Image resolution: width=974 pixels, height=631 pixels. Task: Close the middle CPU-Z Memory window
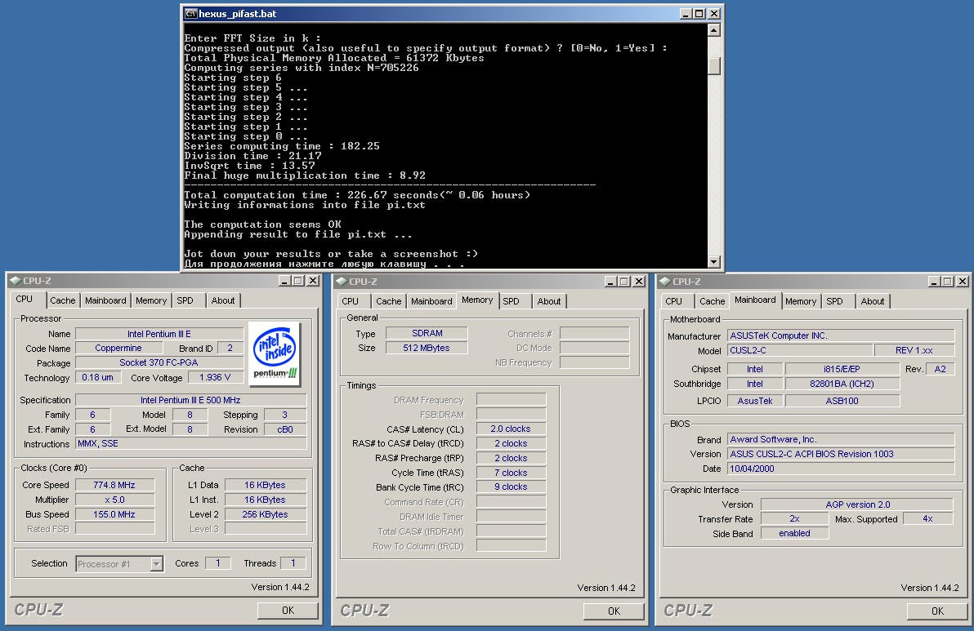[x=638, y=282]
